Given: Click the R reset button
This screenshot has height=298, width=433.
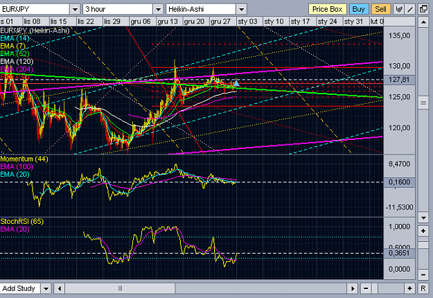Looking at the screenshot, I should [423, 288].
